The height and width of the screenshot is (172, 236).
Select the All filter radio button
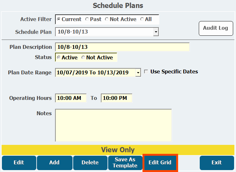[142, 19]
